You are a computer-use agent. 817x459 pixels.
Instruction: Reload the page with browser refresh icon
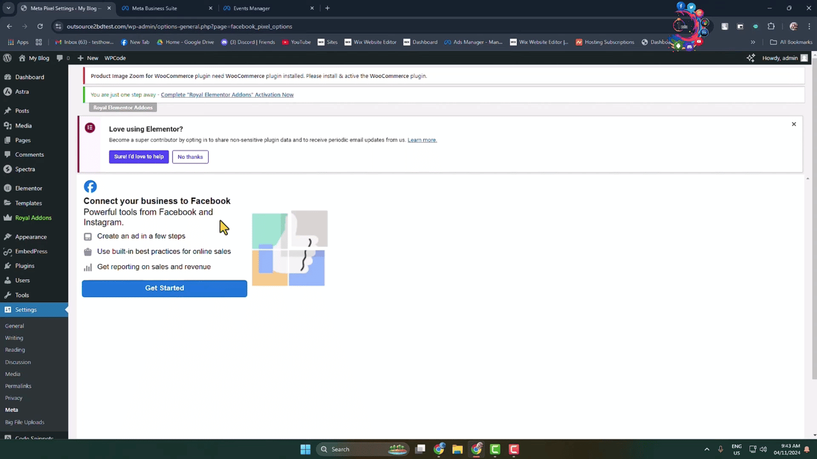(x=40, y=26)
